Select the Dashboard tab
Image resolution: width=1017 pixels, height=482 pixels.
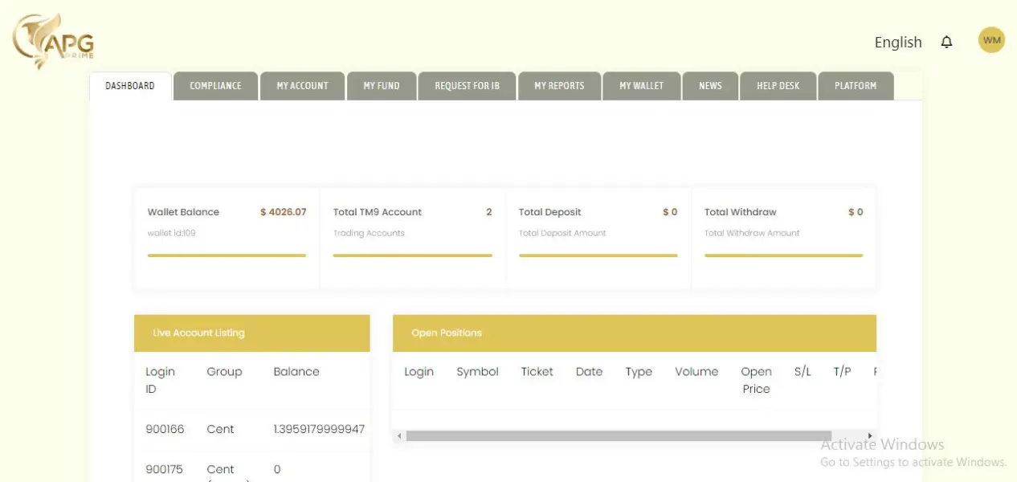point(130,86)
